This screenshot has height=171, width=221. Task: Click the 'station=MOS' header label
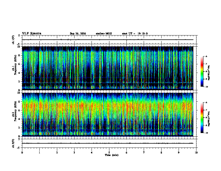tap(104, 34)
